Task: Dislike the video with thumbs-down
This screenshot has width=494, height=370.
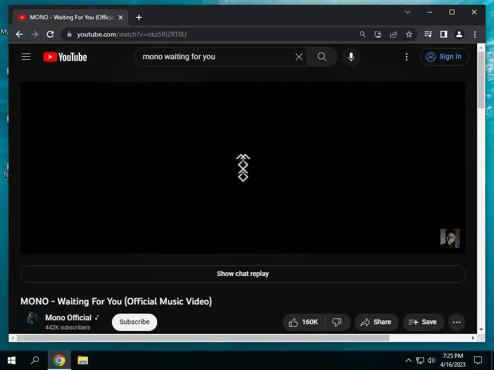Action: tap(337, 322)
